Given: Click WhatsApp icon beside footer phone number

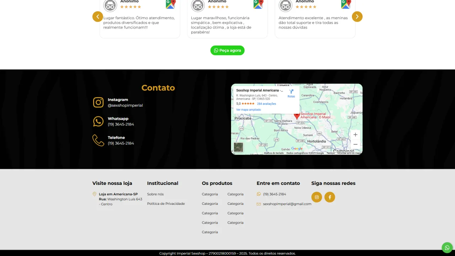Looking at the screenshot, I should pyautogui.click(x=259, y=194).
